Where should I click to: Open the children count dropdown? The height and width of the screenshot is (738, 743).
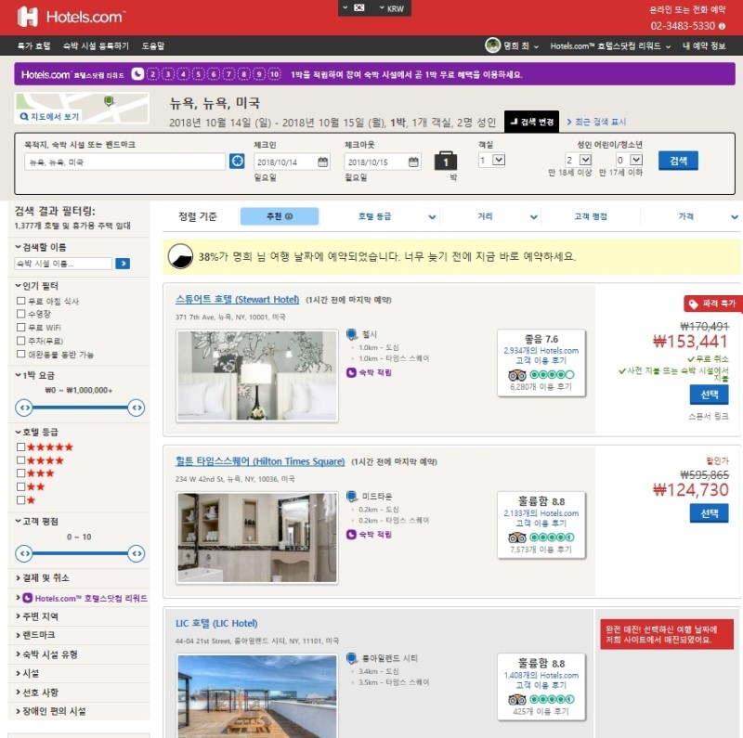pyautogui.click(x=630, y=160)
